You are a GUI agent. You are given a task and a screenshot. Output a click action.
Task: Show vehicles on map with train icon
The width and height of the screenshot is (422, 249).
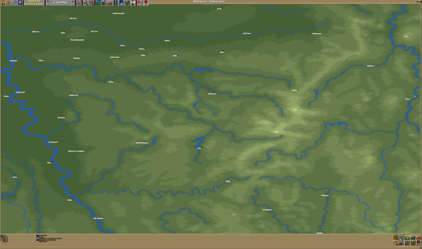(413, 237)
